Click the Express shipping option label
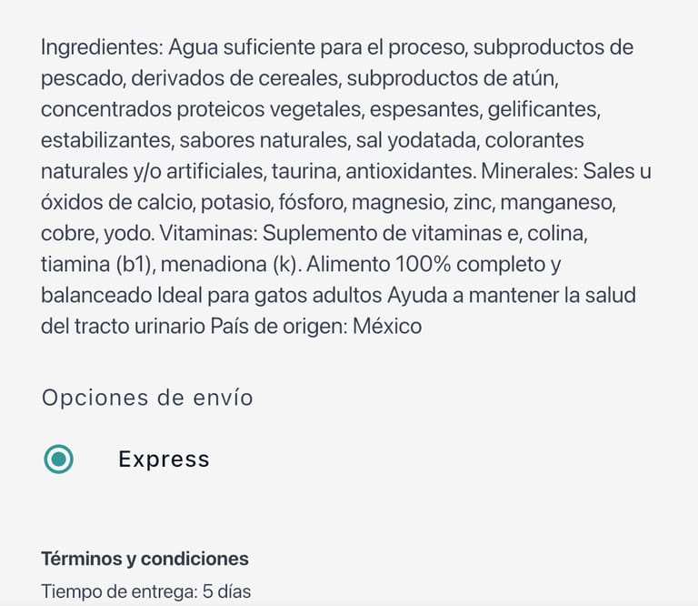This screenshot has height=606, width=698. click(164, 460)
